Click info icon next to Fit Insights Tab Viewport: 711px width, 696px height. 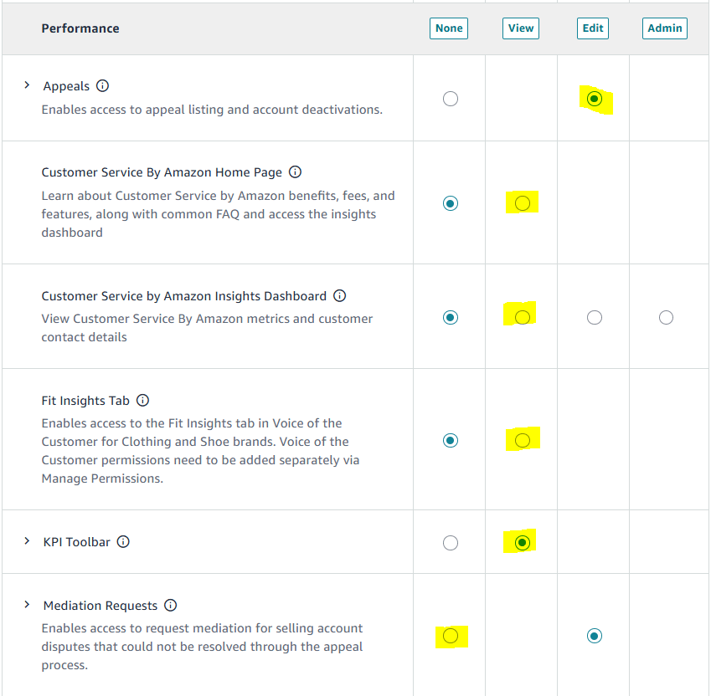(142, 401)
